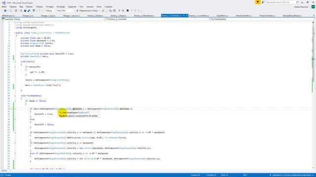
Task: Click the bookmark toolbar icon
Action: [127, 11]
